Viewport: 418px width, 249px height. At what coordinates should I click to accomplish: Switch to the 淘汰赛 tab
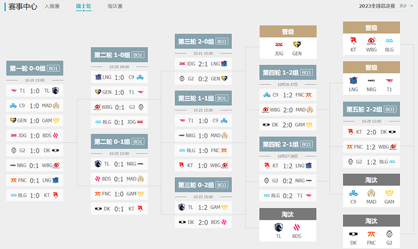click(114, 6)
